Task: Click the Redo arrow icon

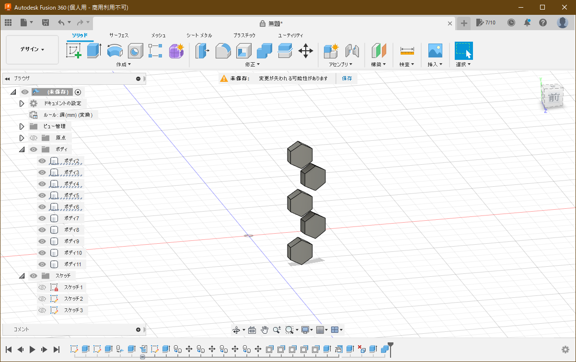Action: (80, 23)
